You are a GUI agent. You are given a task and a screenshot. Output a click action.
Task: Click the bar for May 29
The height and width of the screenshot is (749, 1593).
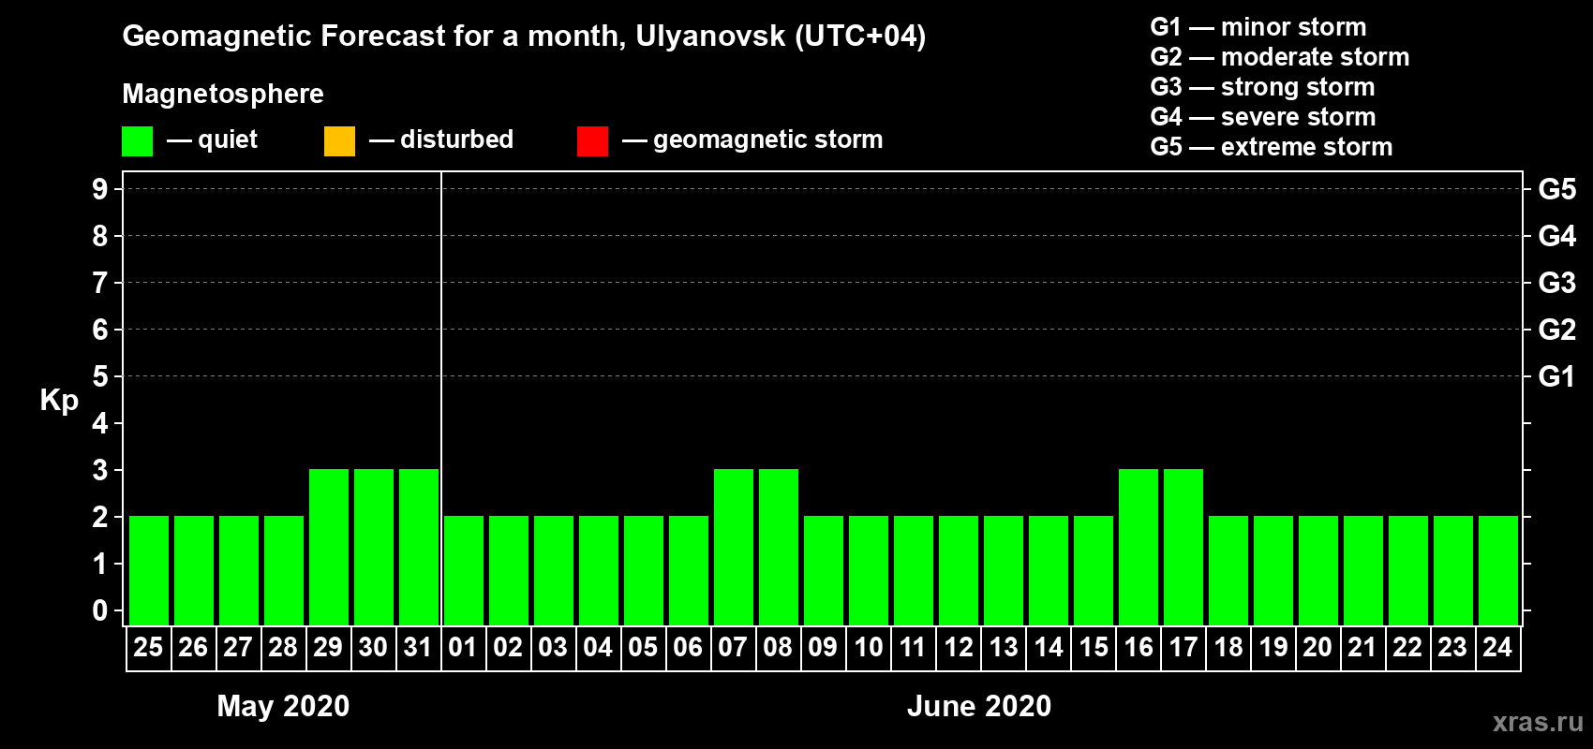tap(329, 547)
